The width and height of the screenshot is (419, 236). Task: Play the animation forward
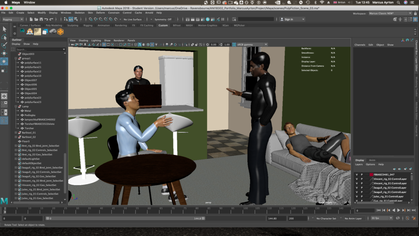pos(399,210)
